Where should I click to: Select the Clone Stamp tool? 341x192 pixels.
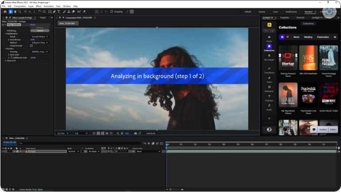pyautogui.click(x=69, y=12)
